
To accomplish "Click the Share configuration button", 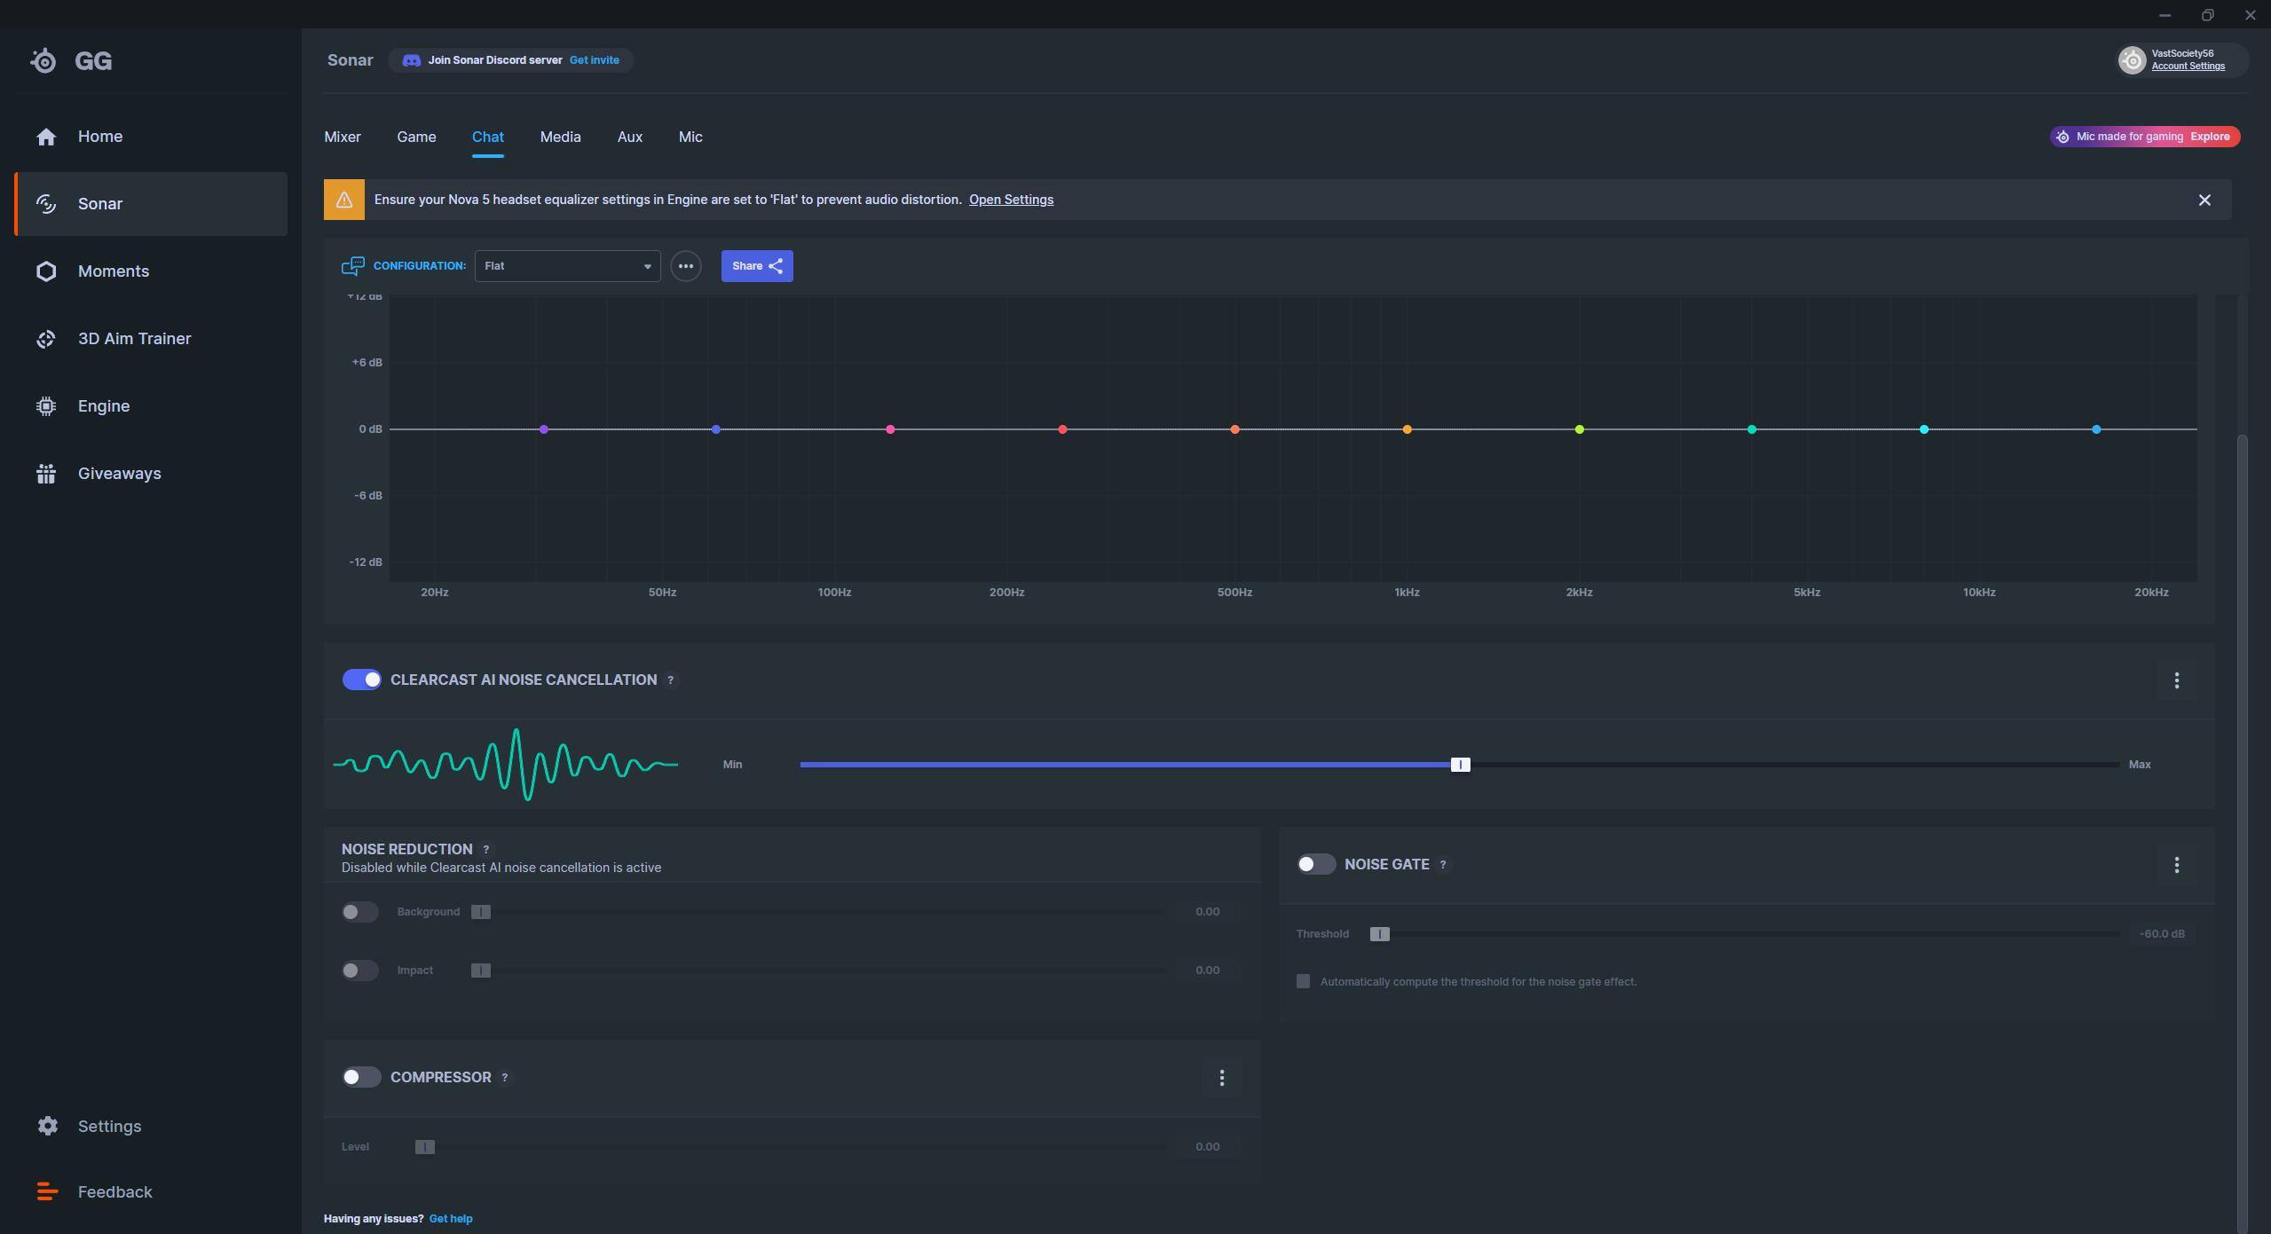I will point(756,266).
